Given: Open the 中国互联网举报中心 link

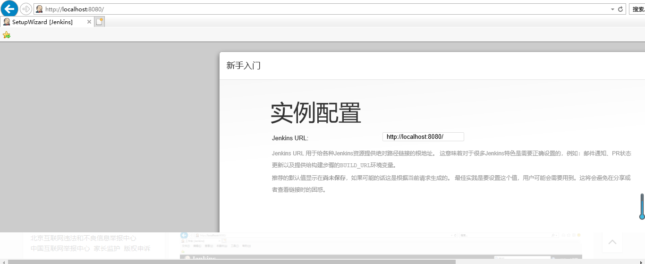Looking at the screenshot, I should pyautogui.click(x=60, y=248).
